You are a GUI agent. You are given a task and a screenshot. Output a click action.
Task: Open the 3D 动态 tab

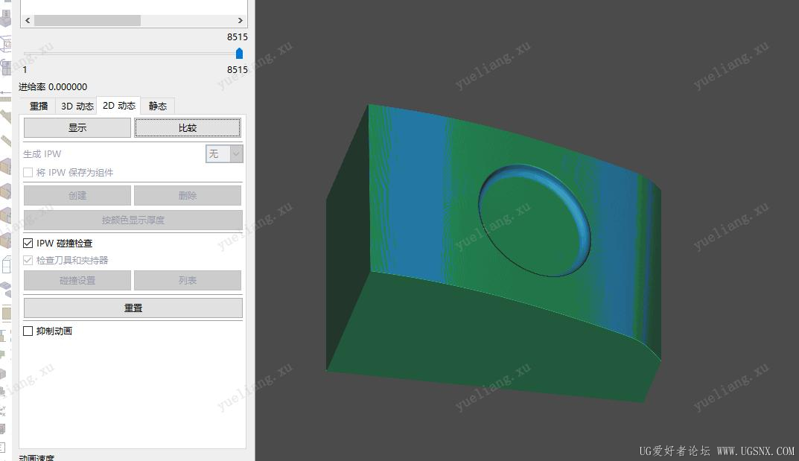77,106
